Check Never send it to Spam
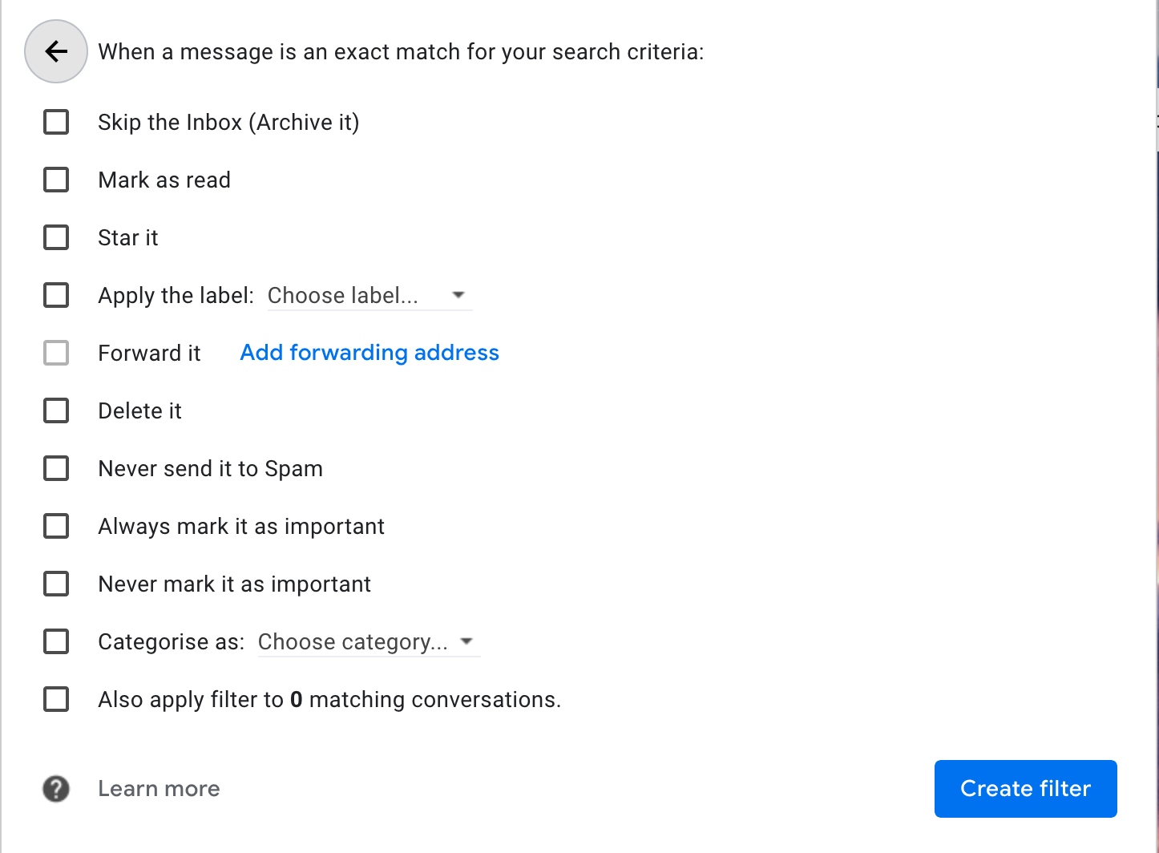The width and height of the screenshot is (1159, 853). [x=55, y=468]
